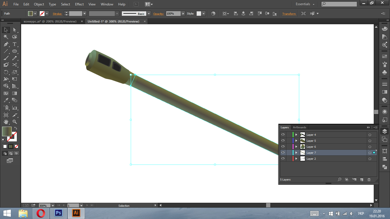Open Photoshop from the taskbar
This screenshot has width=390, height=219.
click(58, 213)
